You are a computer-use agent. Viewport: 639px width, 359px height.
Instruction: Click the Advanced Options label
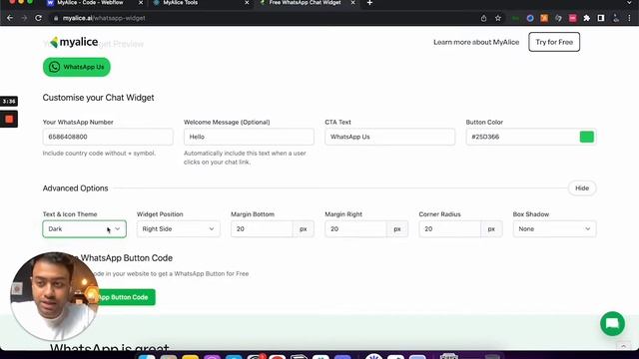click(x=76, y=188)
